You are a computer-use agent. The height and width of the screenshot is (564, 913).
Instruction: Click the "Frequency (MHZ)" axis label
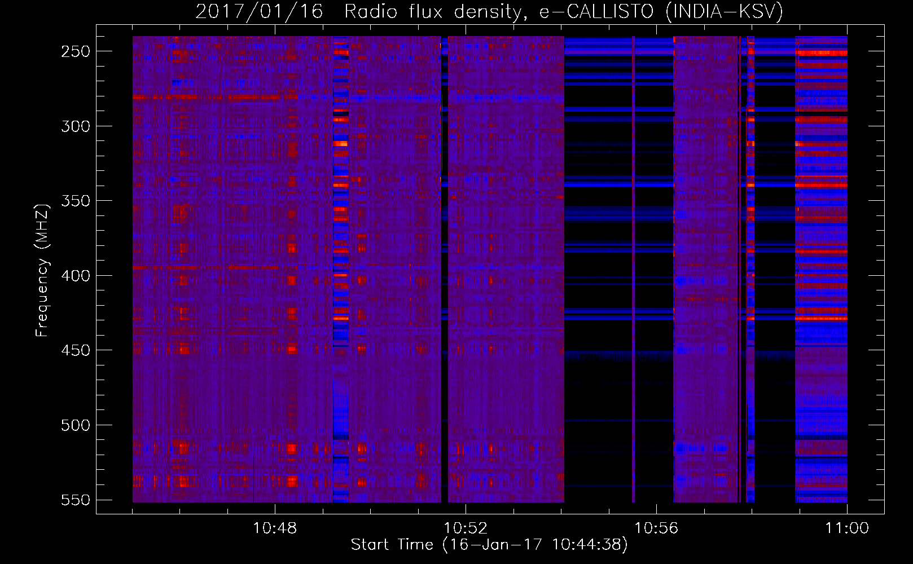point(42,270)
